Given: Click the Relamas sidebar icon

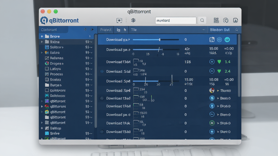Looking at the screenshot, I should [x=47, y=58].
